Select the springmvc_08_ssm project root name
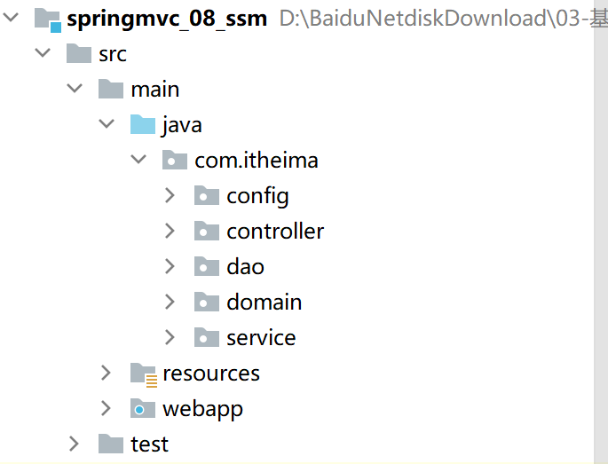Viewport: 608px width, 464px height. pyautogui.click(x=167, y=19)
